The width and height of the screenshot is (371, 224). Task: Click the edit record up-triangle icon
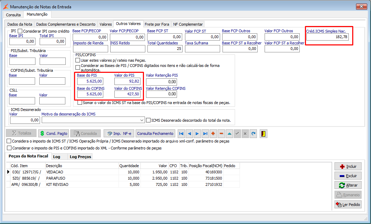tap(229, 133)
